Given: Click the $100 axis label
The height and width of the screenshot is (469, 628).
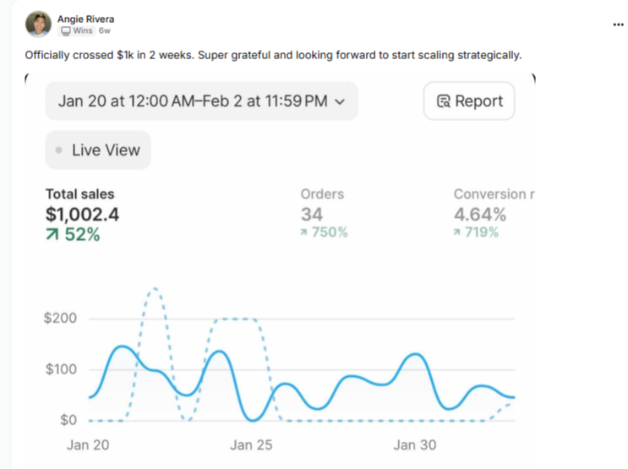Looking at the screenshot, I should tap(61, 369).
